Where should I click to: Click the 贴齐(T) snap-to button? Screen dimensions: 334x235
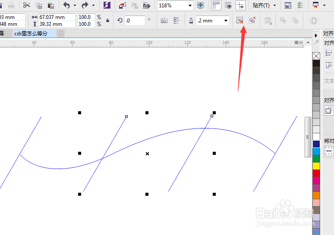tap(261, 5)
